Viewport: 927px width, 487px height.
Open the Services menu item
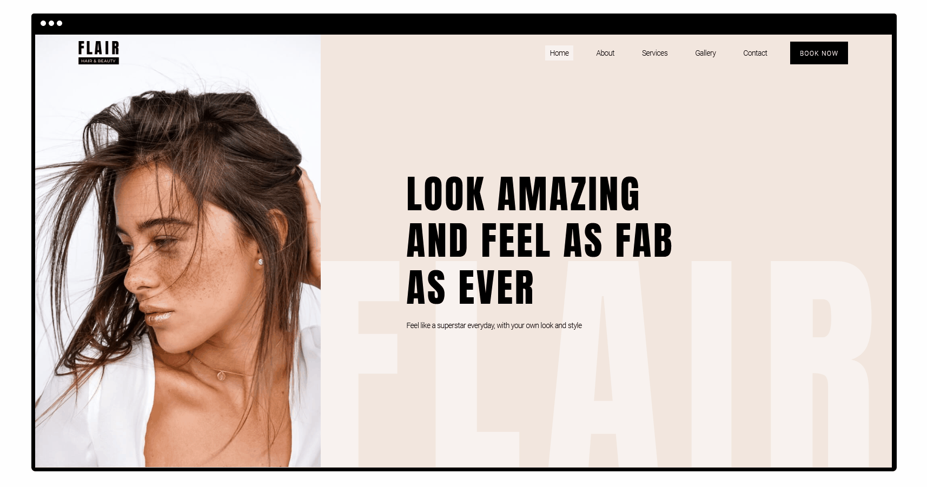654,53
